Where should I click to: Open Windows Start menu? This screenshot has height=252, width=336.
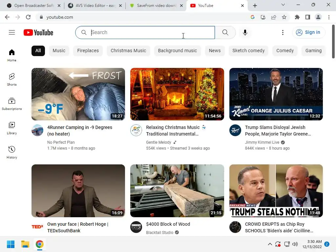click(11, 244)
